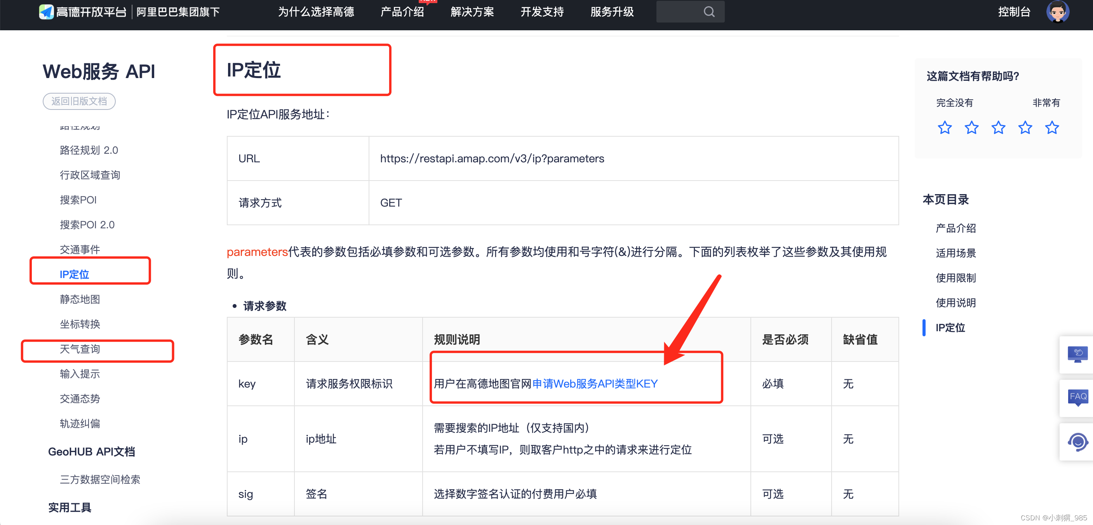Click GeoHUB API文档 section heading
This screenshot has height=525, width=1093.
[92, 452]
